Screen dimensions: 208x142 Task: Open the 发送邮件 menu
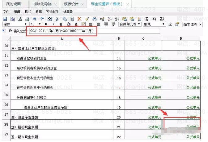[53, 12]
